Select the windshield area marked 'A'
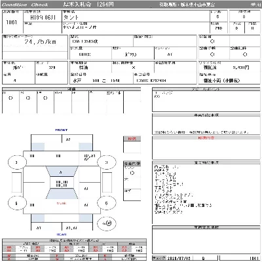This screenshot has height=262, width=262. (x=62, y=172)
